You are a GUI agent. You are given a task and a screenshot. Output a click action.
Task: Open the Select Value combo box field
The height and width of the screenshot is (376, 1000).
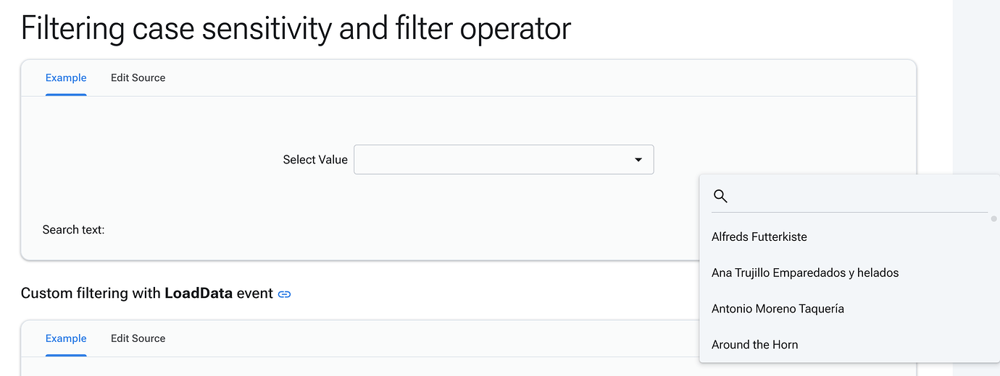tap(504, 160)
